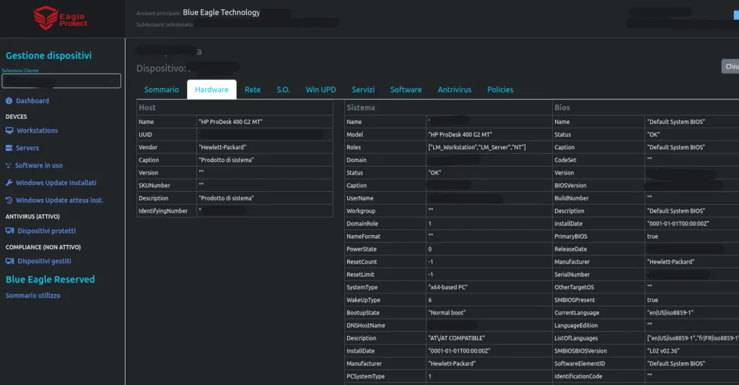739x385 pixels.
Task: Click Sistema SystemType value "x64-based PC"
Action: coord(447,287)
